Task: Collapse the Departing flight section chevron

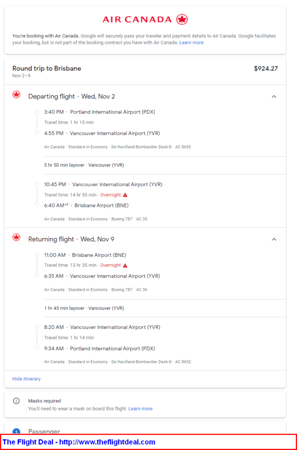Action: click(x=274, y=97)
